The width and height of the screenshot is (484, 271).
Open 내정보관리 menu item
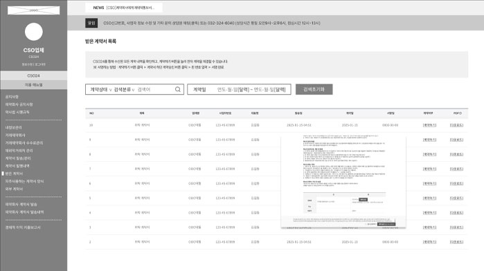click(13, 128)
